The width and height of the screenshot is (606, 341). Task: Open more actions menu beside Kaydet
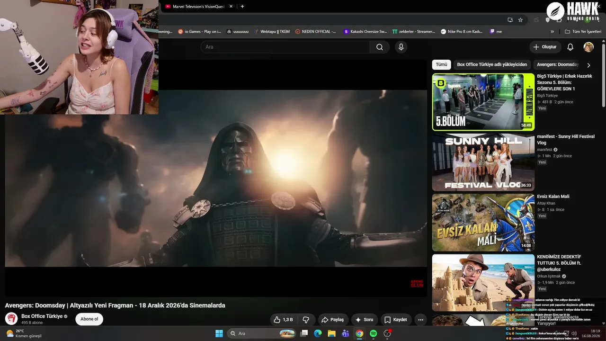tap(420, 320)
